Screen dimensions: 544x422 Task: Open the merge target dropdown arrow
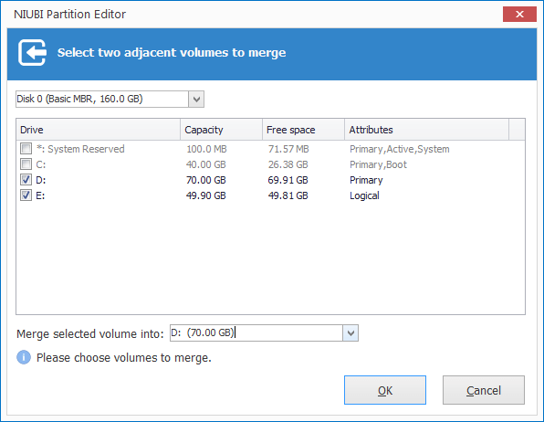click(350, 333)
